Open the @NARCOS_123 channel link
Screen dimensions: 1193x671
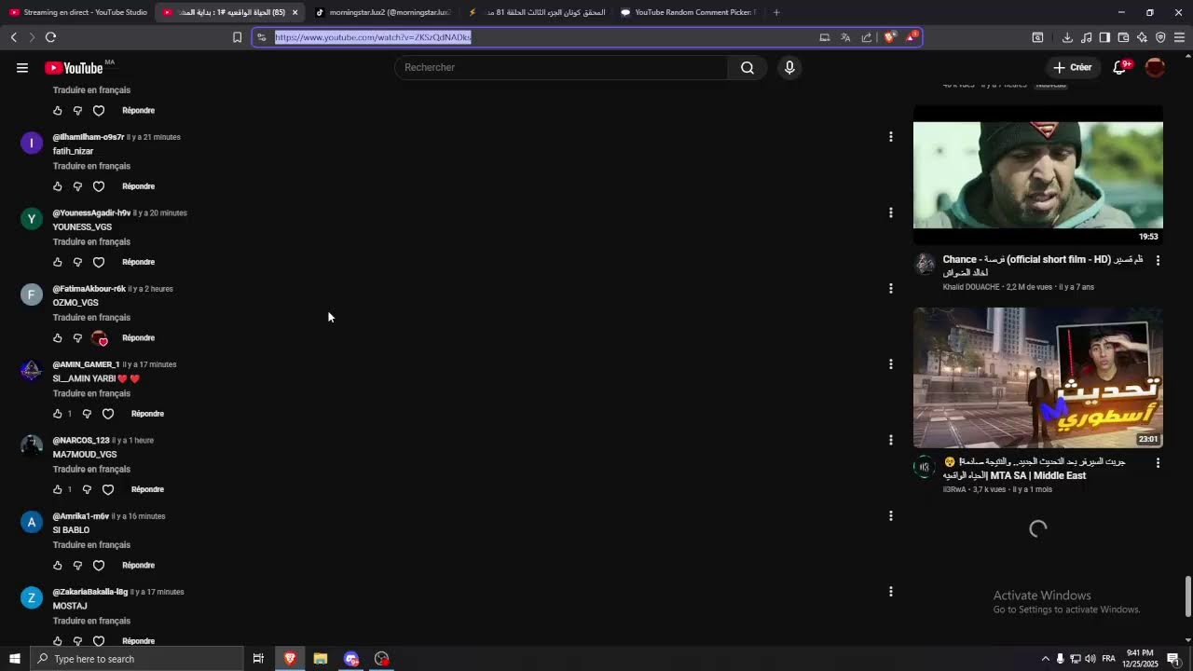(81, 440)
